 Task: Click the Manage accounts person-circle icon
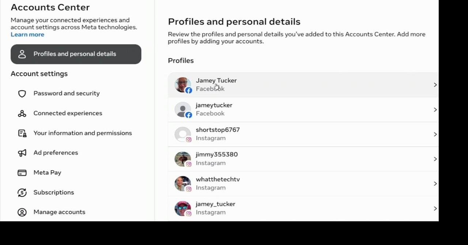point(22,212)
